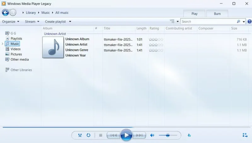Switch to the Burn tab
This screenshot has width=252, height=143.
coord(217,14)
